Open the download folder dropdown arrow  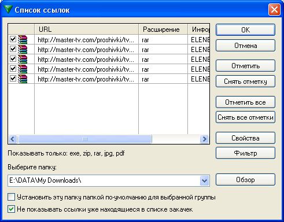click(x=204, y=180)
